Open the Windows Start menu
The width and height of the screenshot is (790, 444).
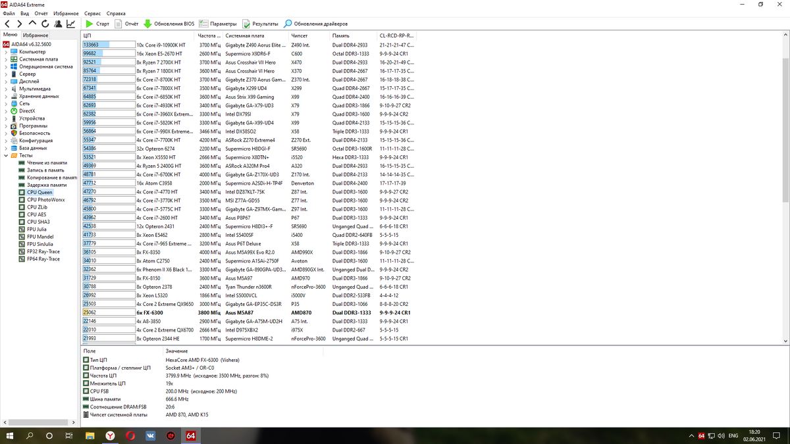pos(11,435)
